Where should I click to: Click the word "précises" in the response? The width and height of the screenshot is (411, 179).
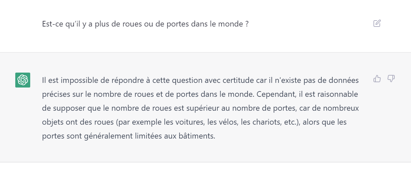pos(54,94)
